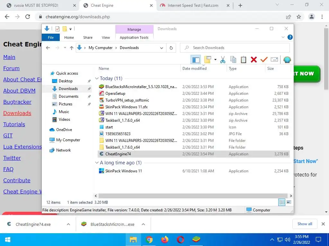Open the new folder icon's dropdown arrow
329x246 pixels.
tap(215, 60)
